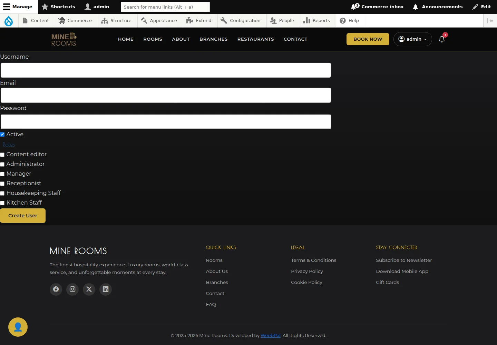
Task: Open the notifications bell icon
Action: (442, 39)
